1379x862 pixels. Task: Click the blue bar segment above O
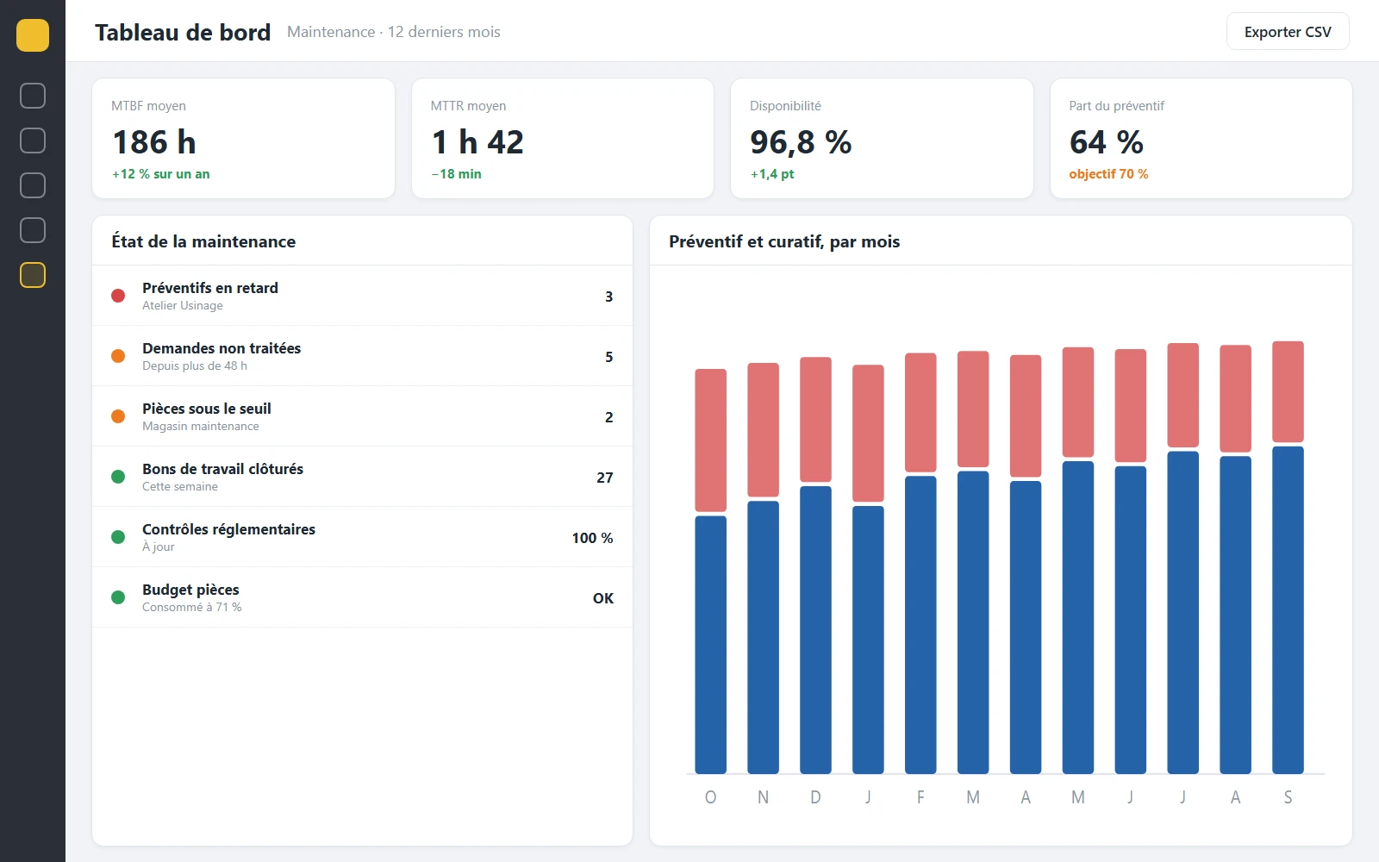711,645
